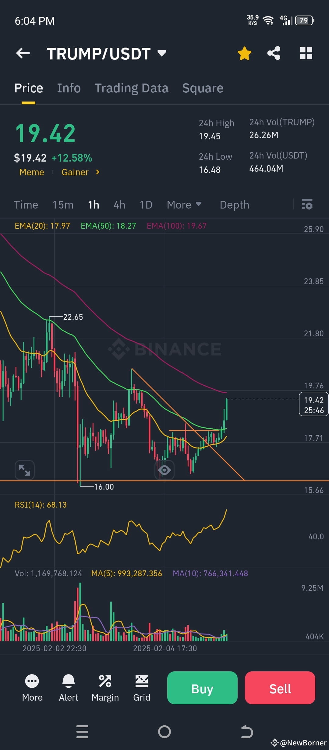Viewport: 329px width, 750px height.
Task: Go to the Square tab
Action: [203, 88]
